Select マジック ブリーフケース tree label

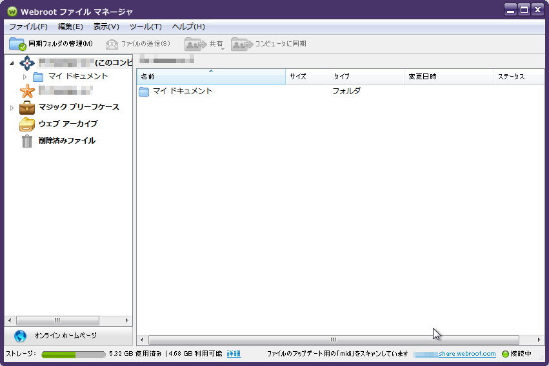click(79, 107)
